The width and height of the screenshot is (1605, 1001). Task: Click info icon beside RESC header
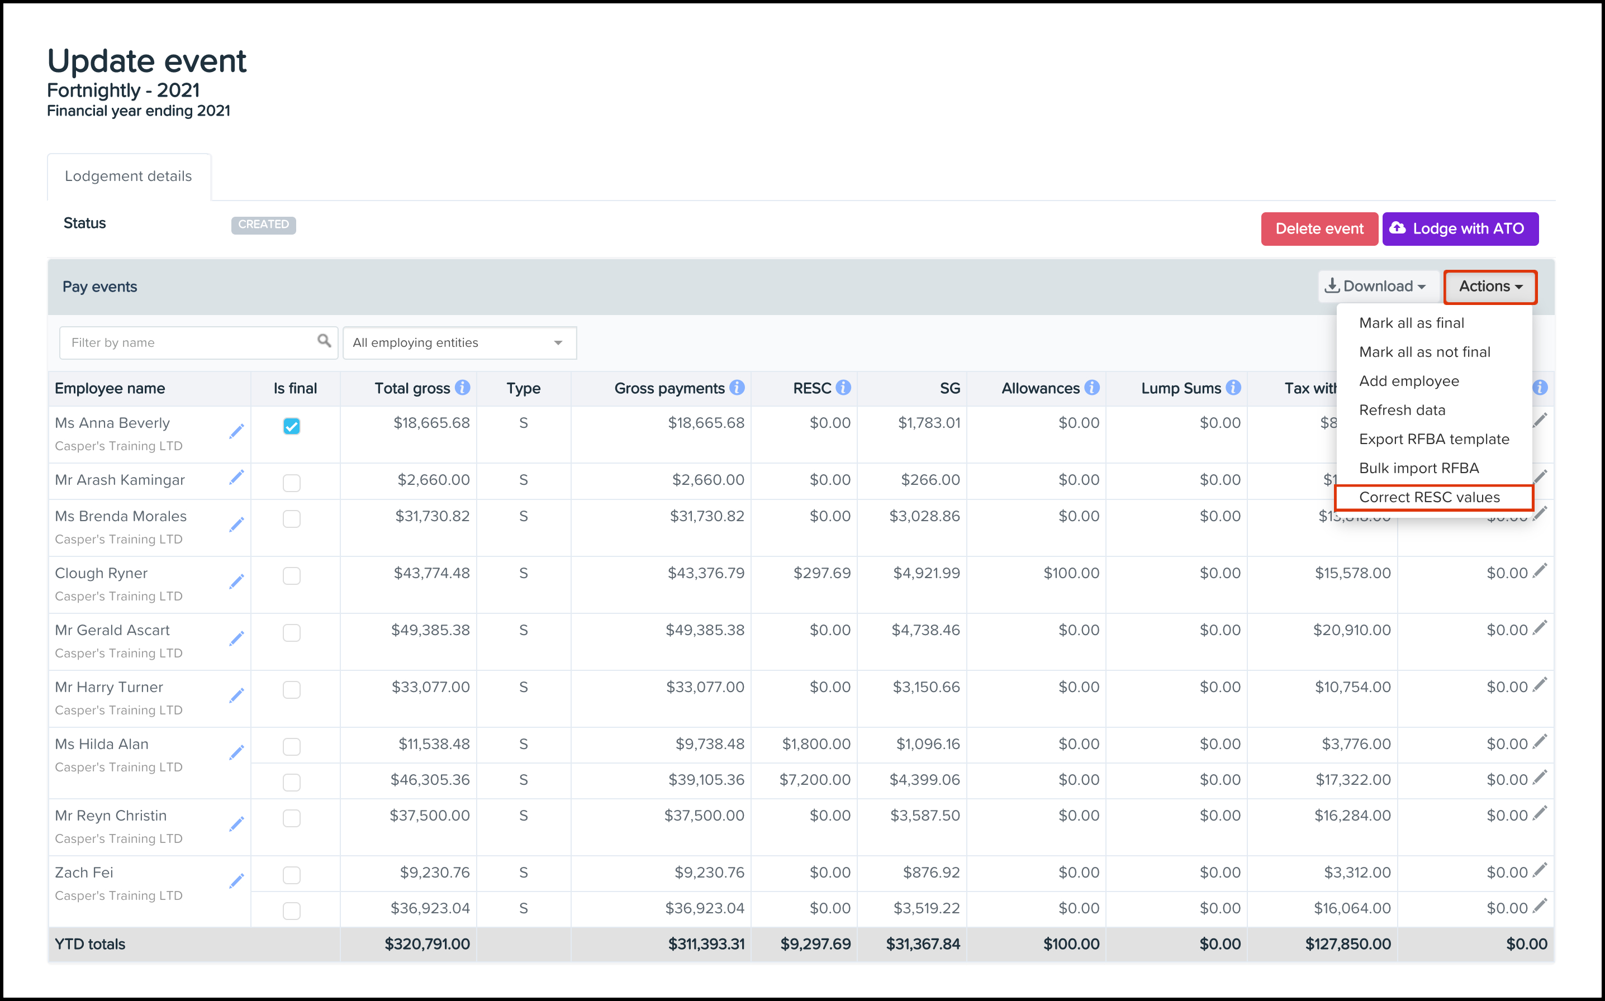[x=843, y=387]
